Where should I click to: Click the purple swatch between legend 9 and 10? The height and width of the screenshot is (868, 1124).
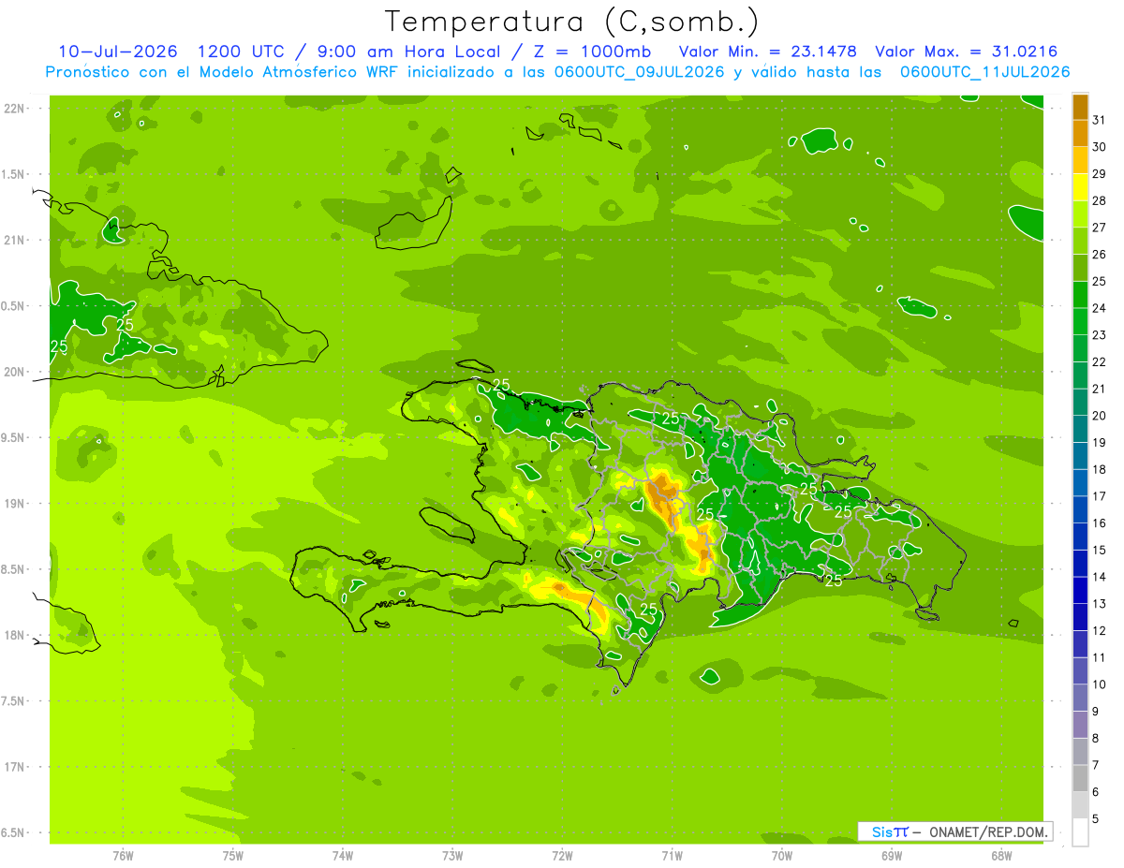(1080, 698)
